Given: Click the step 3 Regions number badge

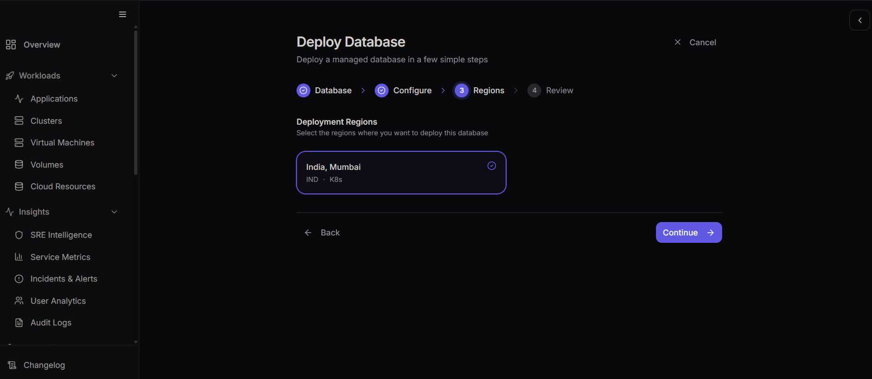Looking at the screenshot, I should pos(462,90).
